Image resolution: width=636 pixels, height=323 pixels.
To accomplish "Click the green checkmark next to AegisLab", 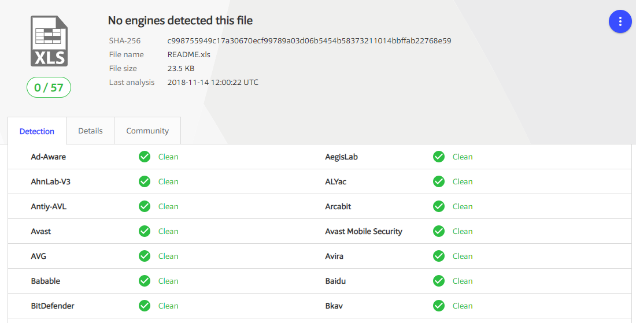I will [x=439, y=157].
